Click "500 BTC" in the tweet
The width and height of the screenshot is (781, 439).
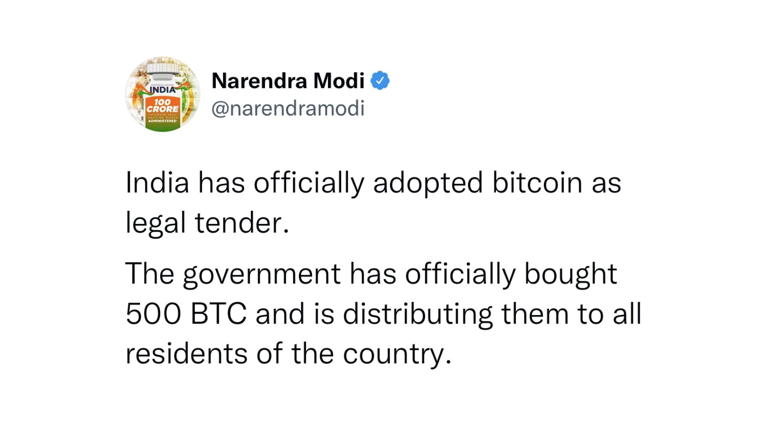(186, 313)
